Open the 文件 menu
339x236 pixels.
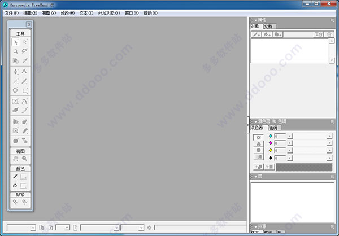(12, 13)
